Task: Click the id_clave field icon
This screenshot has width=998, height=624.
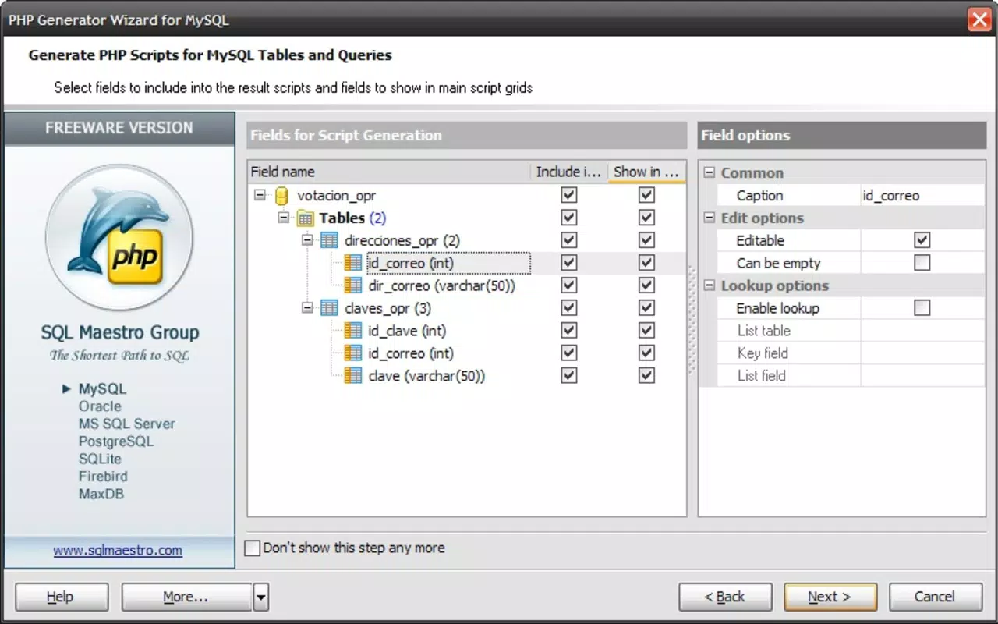Action: [x=353, y=331]
